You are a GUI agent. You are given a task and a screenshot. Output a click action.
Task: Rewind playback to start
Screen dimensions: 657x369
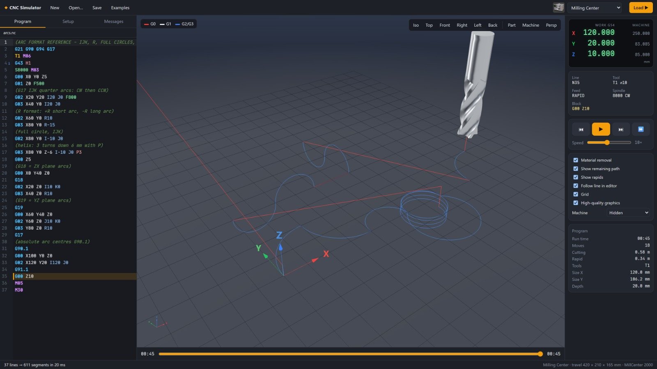581,129
